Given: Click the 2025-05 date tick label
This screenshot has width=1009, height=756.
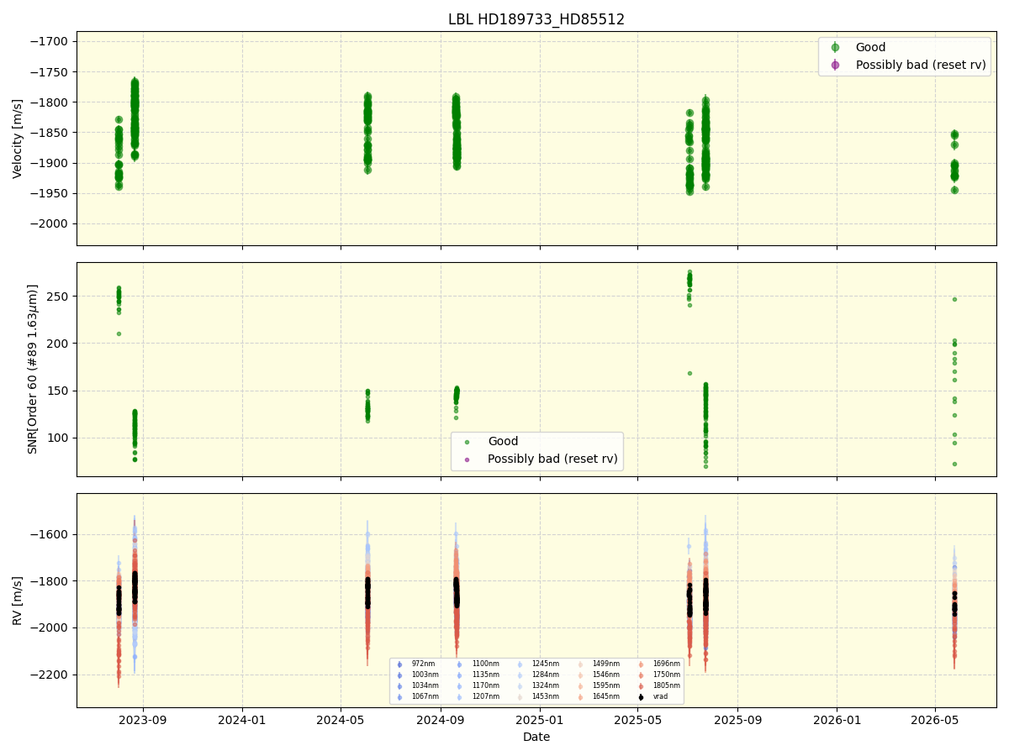Looking at the screenshot, I should pyautogui.click(x=637, y=720).
